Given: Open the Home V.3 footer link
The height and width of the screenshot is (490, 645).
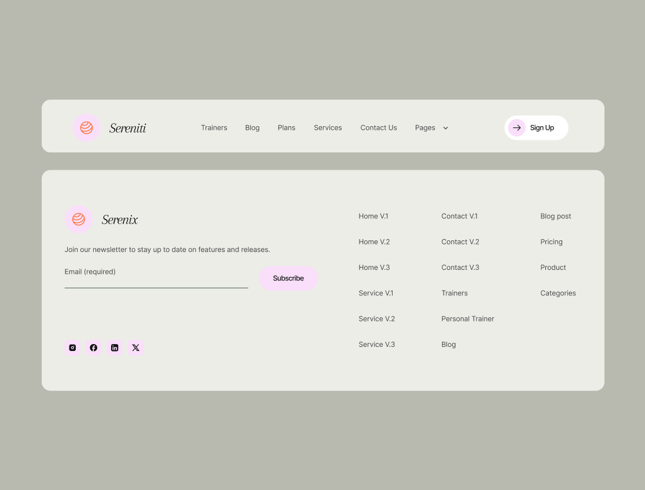Looking at the screenshot, I should click(374, 268).
